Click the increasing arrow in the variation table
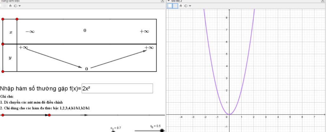 [119, 59]
